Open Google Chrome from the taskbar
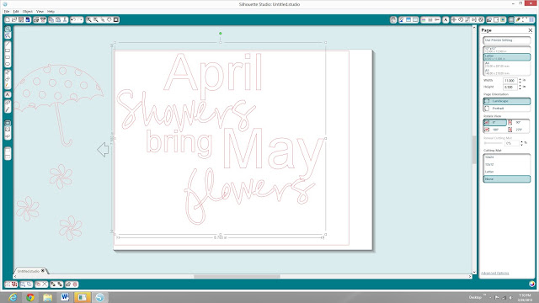 click(x=30, y=297)
